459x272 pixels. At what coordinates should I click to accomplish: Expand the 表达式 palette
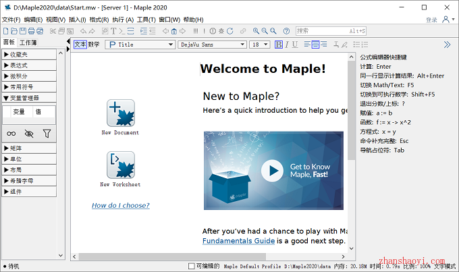coord(29,65)
